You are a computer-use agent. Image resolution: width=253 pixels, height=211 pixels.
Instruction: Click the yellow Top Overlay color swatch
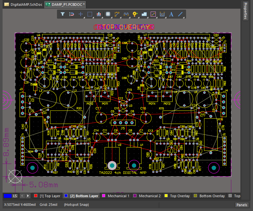coord(166,196)
